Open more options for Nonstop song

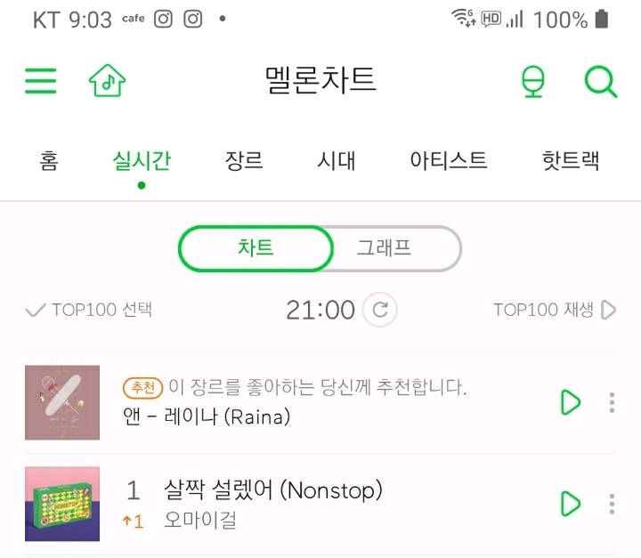[x=612, y=504]
